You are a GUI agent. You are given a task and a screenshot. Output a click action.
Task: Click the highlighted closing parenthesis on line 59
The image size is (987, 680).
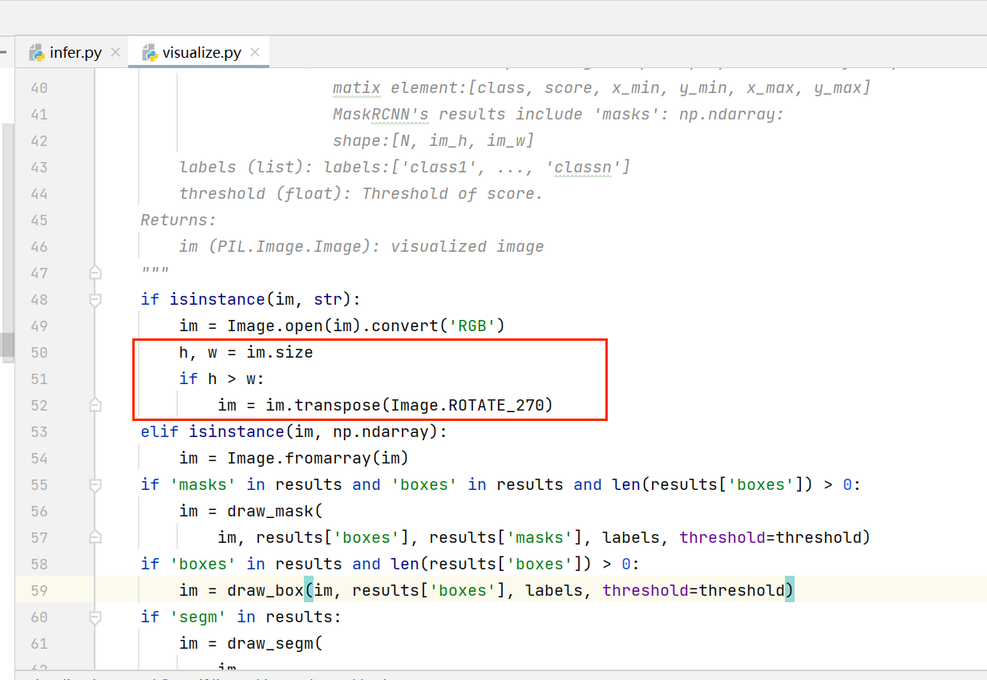[790, 590]
